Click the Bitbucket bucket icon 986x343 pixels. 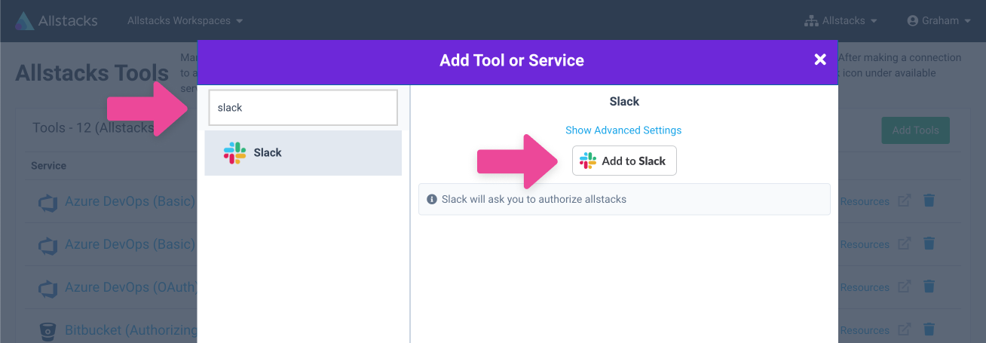point(48,331)
